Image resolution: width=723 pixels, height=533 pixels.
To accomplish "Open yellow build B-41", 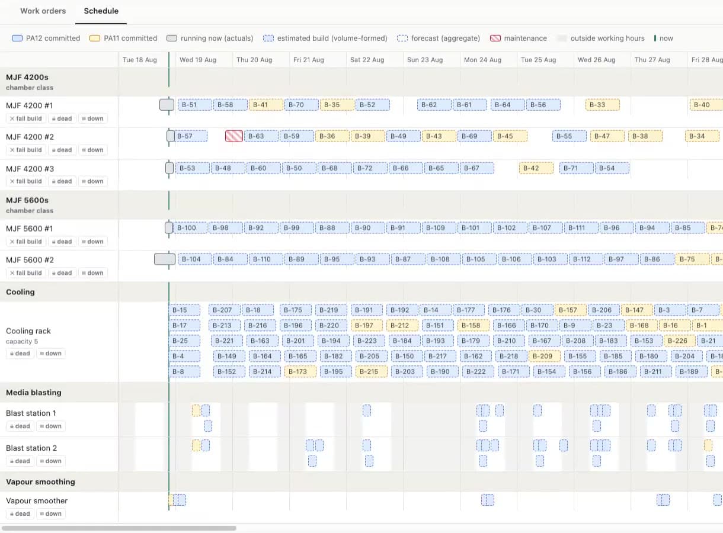I will (x=266, y=105).
